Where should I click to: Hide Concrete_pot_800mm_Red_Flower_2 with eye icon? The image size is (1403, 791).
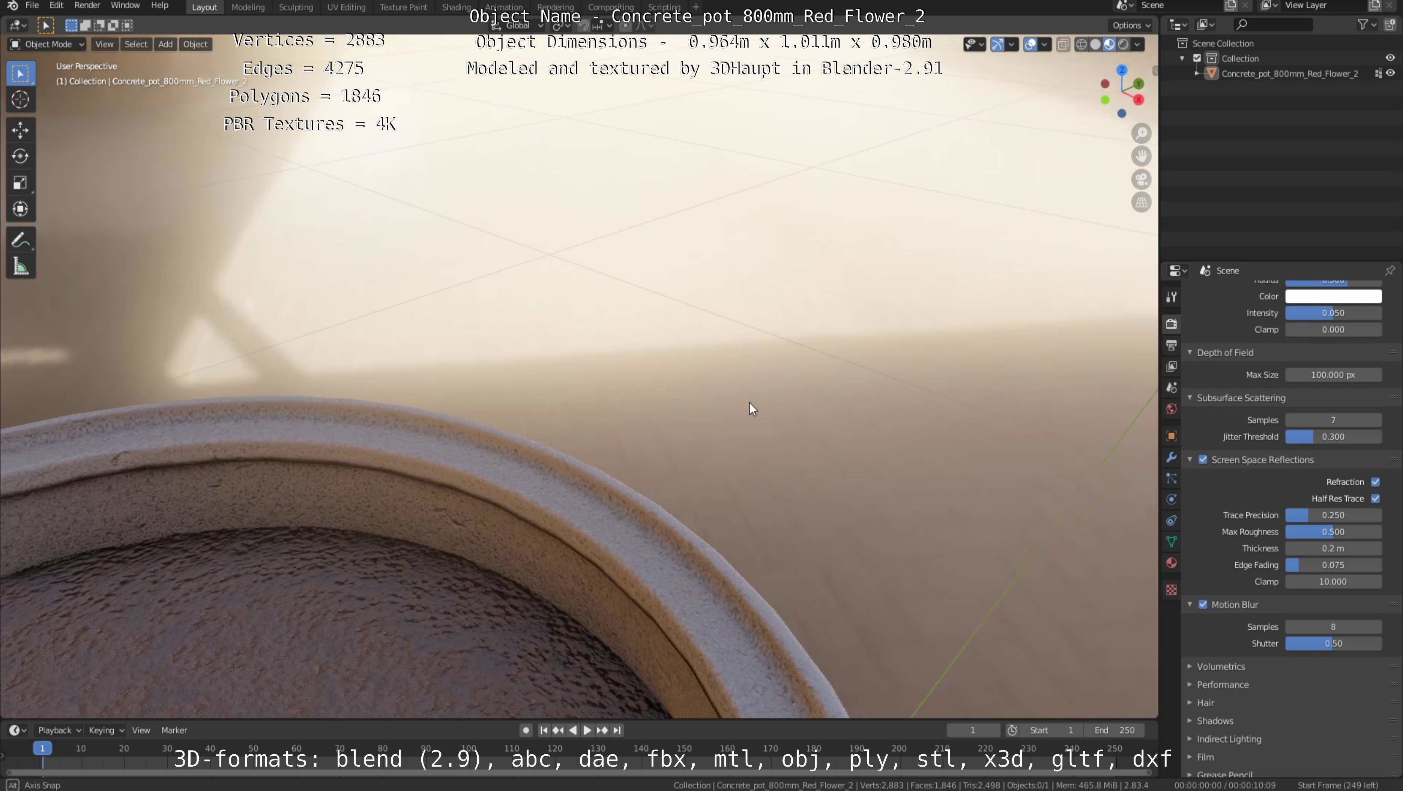coord(1391,74)
